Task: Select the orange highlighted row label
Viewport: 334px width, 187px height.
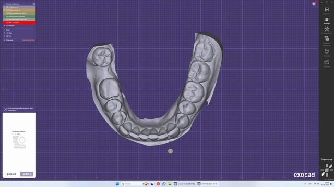Action: [15, 10]
